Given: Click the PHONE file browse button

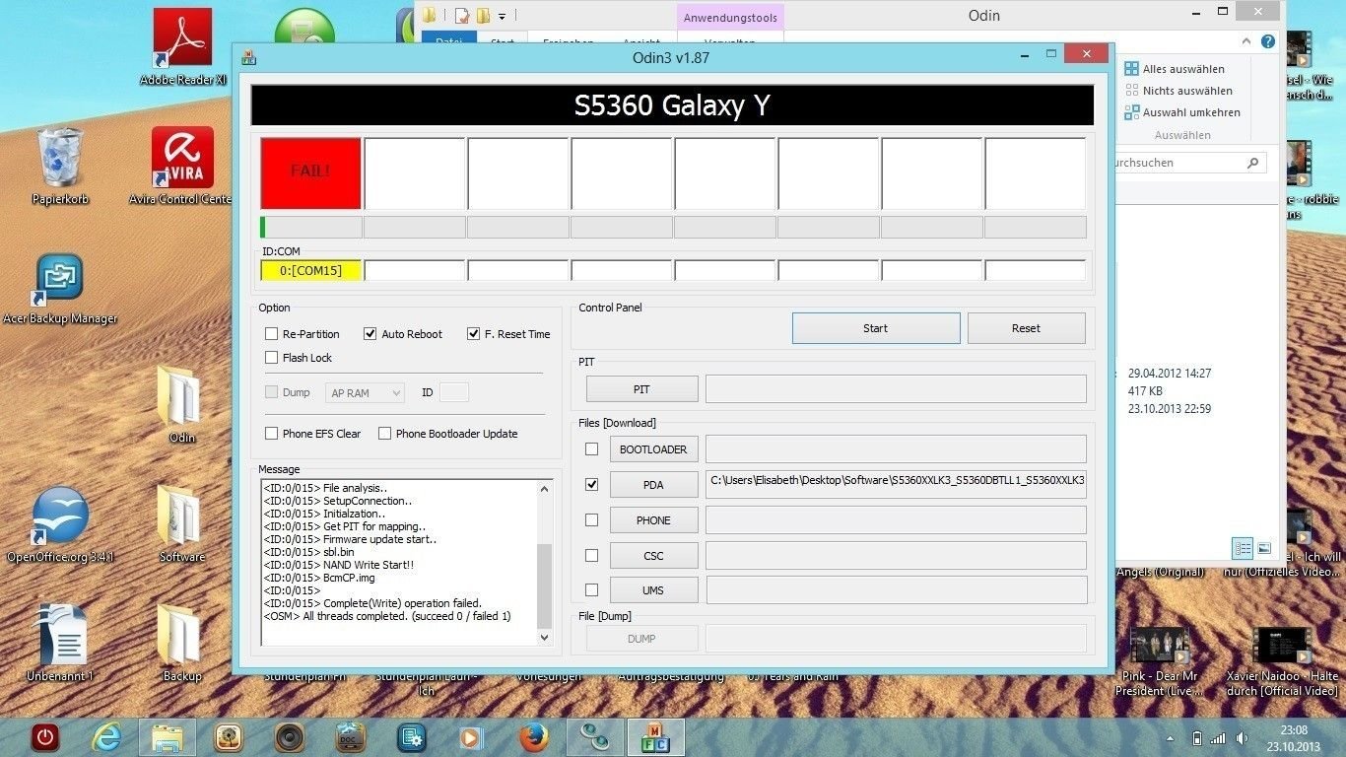Looking at the screenshot, I should 653,520.
